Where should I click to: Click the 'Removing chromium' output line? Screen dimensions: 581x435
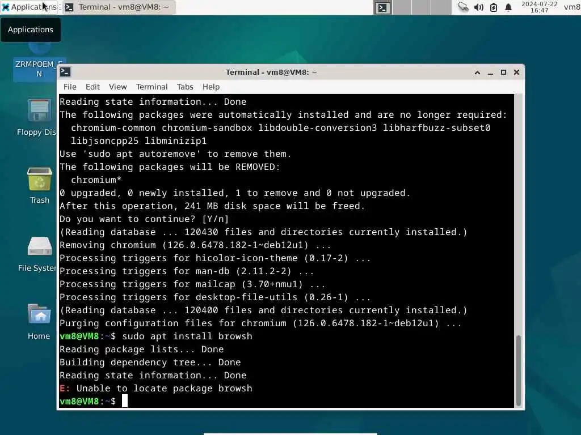(195, 245)
